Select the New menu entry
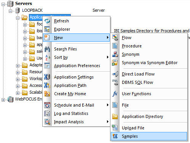 pos(76,38)
